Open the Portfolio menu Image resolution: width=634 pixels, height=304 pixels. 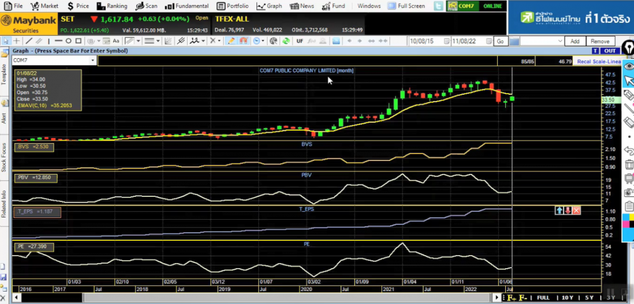(233, 6)
